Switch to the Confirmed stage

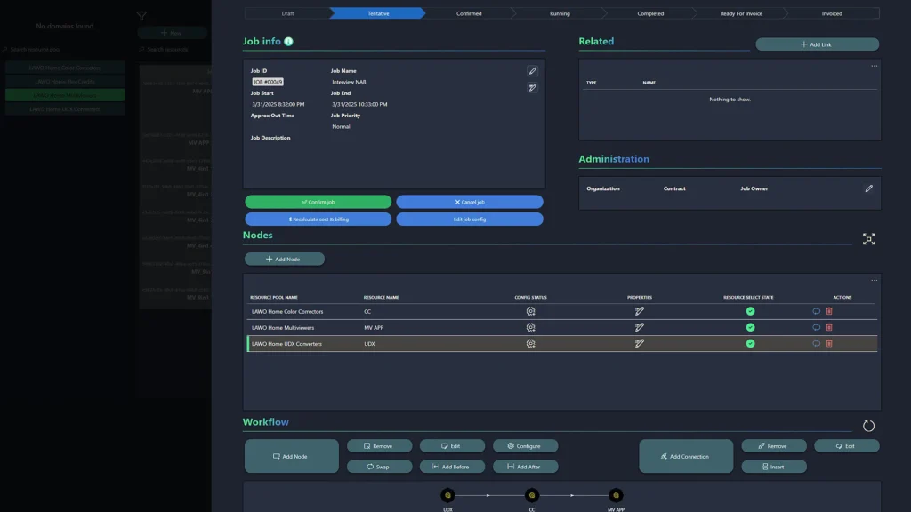469,12
